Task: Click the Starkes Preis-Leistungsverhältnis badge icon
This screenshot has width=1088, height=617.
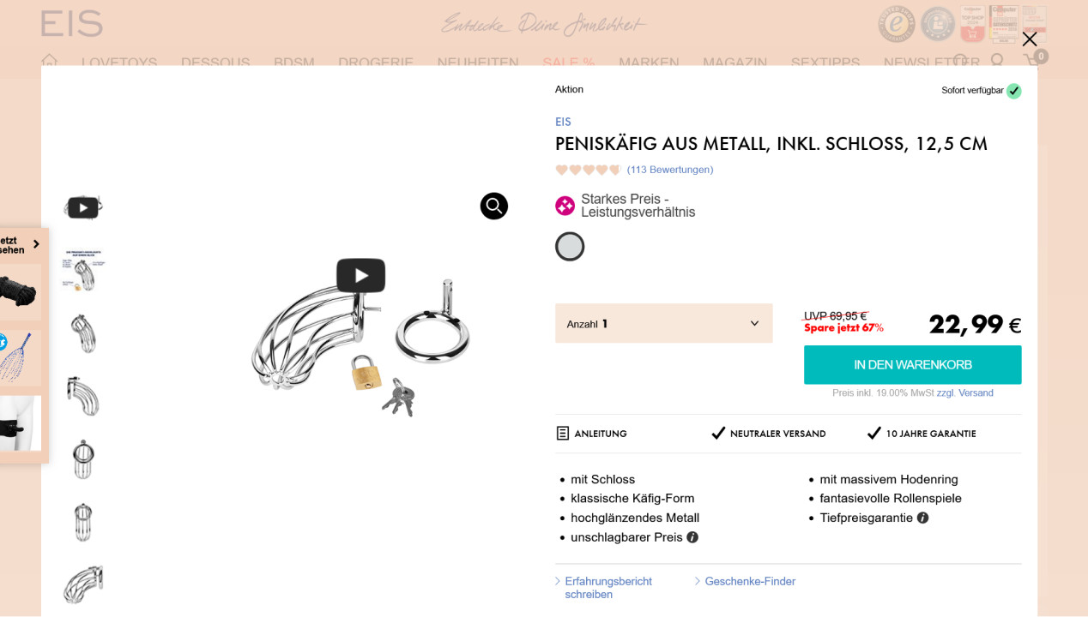Action: click(565, 206)
